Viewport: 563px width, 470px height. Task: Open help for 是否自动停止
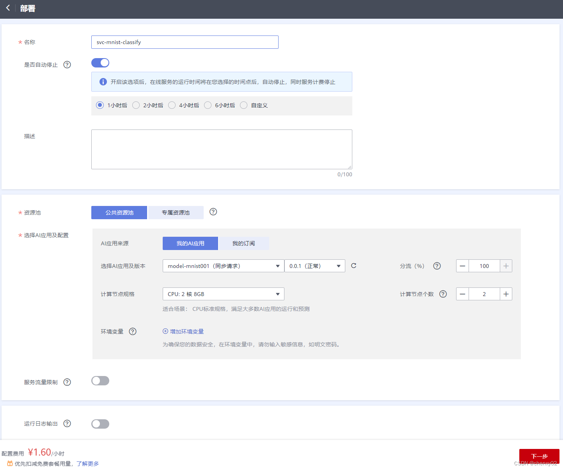click(x=67, y=65)
